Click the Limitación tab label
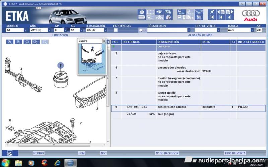Viewport: 268px width, 167px height. [60, 35]
